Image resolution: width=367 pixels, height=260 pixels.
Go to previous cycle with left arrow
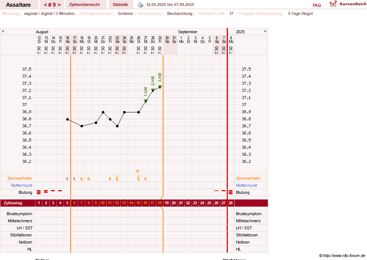[x=45, y=5]
